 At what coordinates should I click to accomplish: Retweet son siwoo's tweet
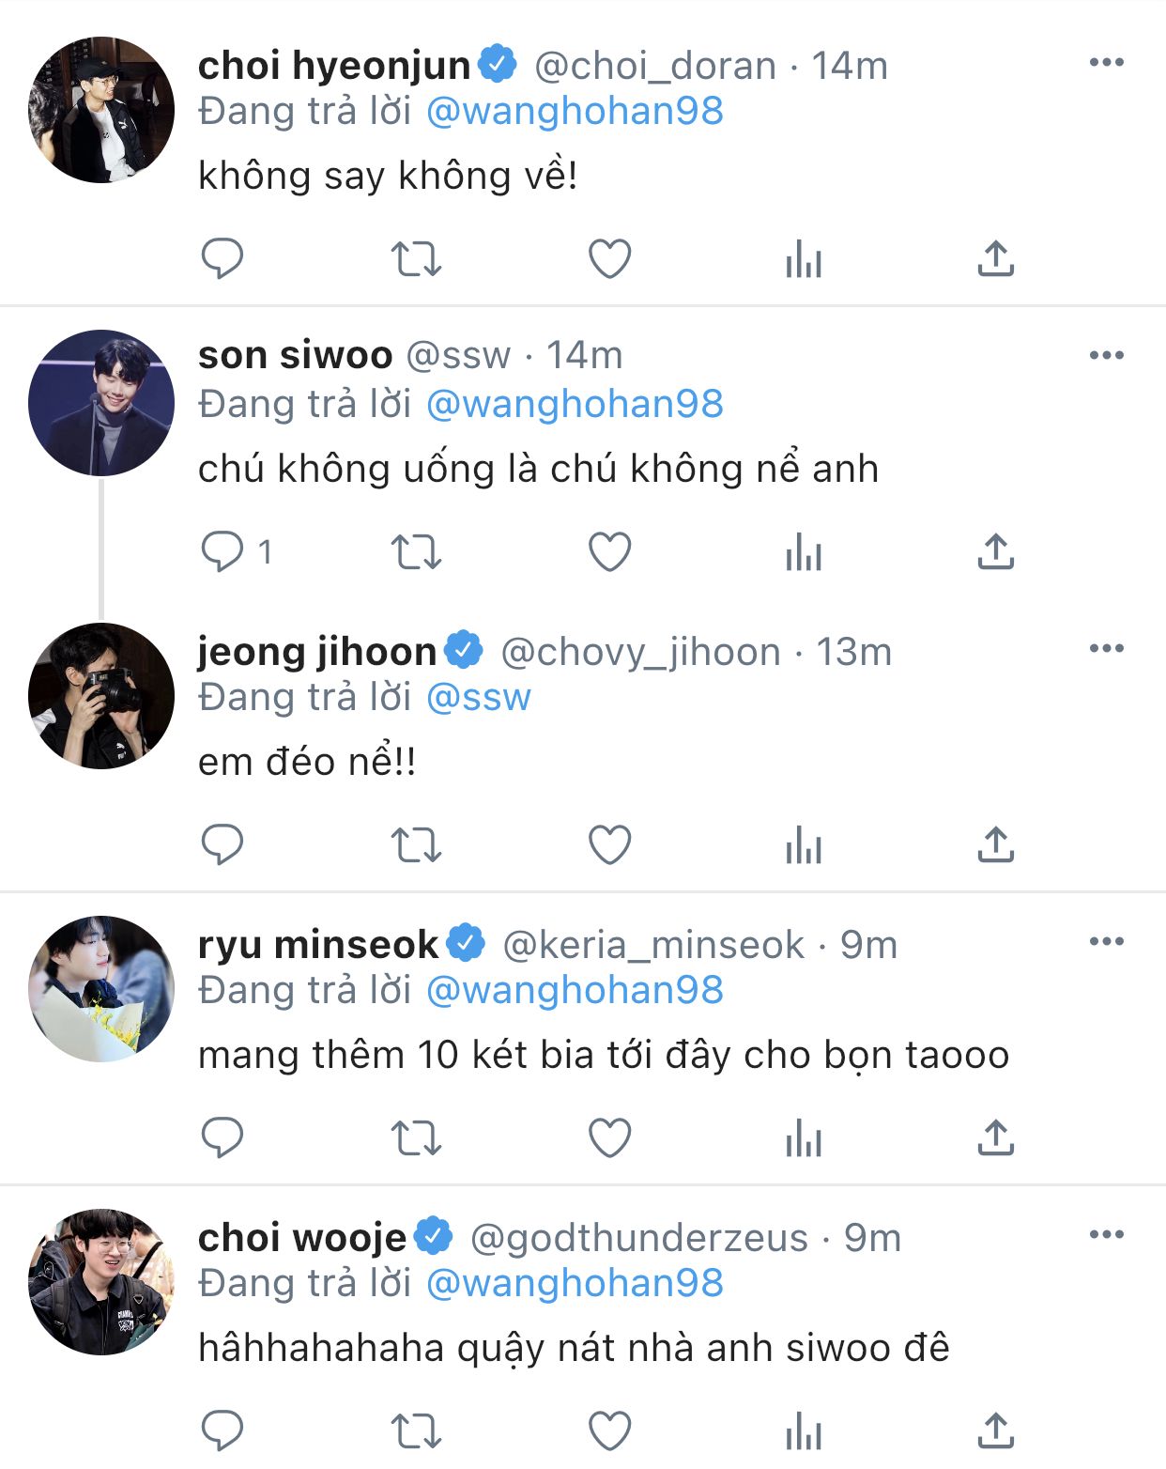[x=416, y=551]
